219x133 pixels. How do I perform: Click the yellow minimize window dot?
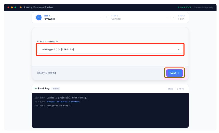click(12, 7)
